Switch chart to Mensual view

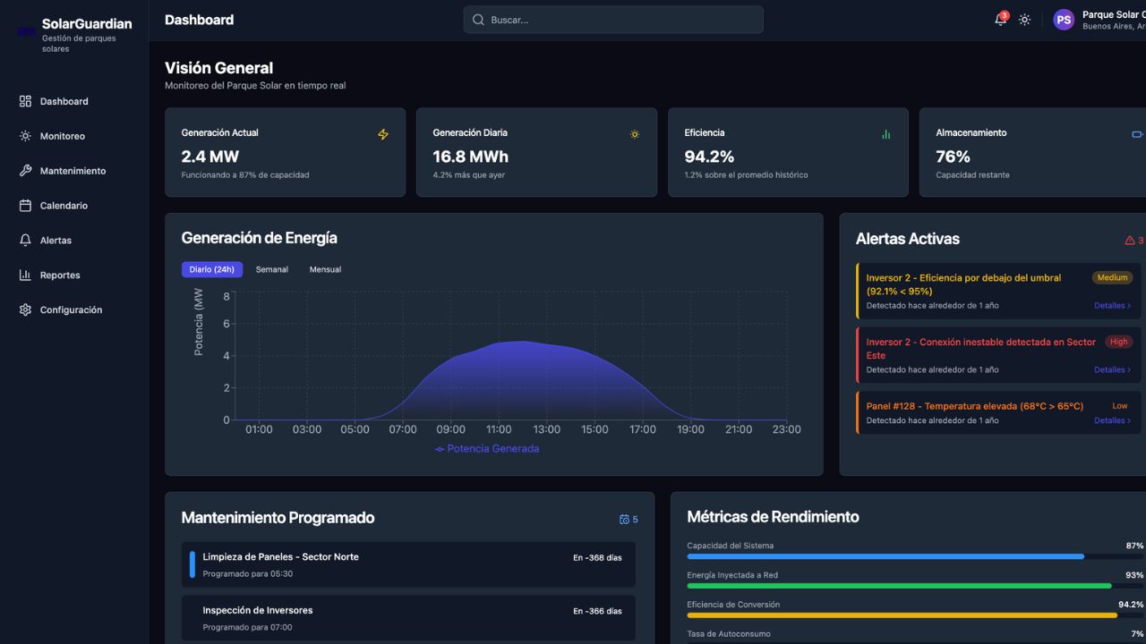point(325,269)
